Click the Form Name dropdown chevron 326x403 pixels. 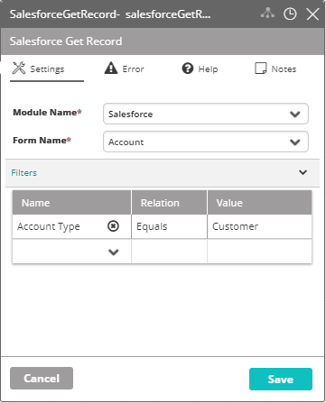point(294,142)
